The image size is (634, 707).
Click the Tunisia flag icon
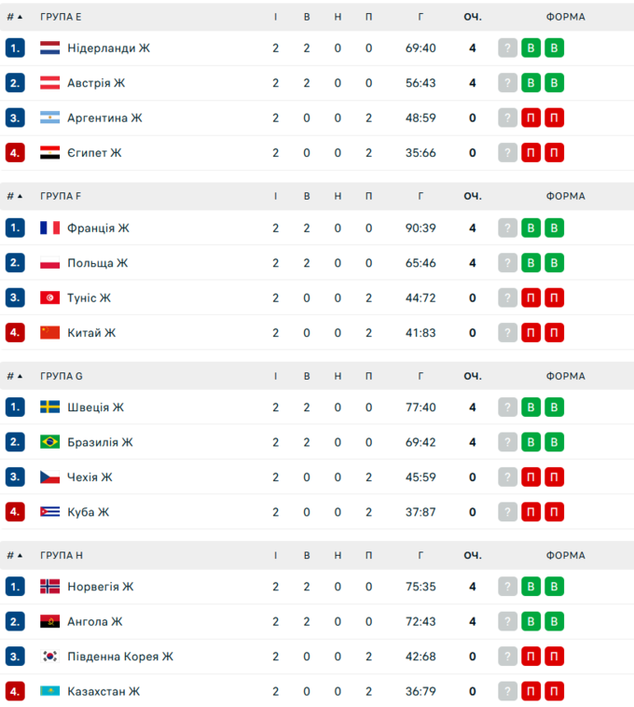(x=49, y=298)
